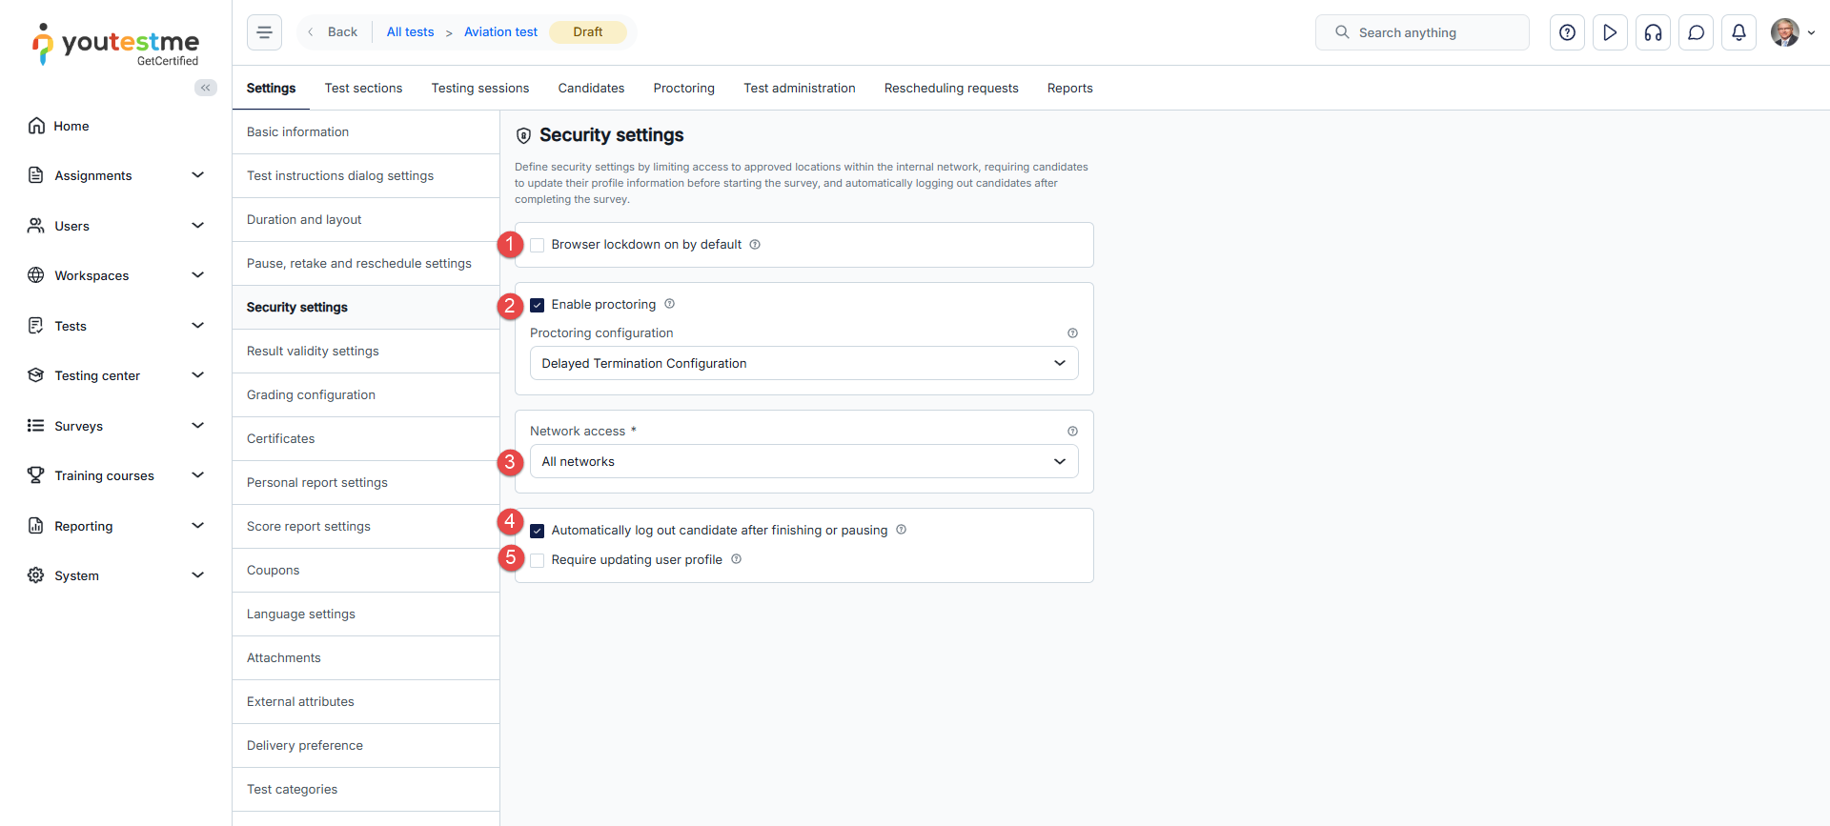Switch to Testing sessions tab
Viewport: 1830px width, 826px height.
(x=479, y=88)
